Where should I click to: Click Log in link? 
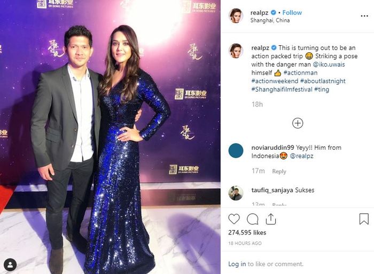point(237,264)
